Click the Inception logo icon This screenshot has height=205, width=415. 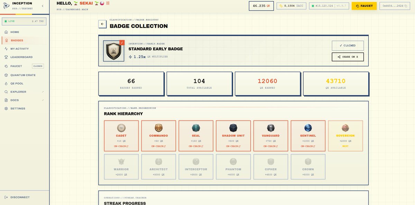coord(6,6)
